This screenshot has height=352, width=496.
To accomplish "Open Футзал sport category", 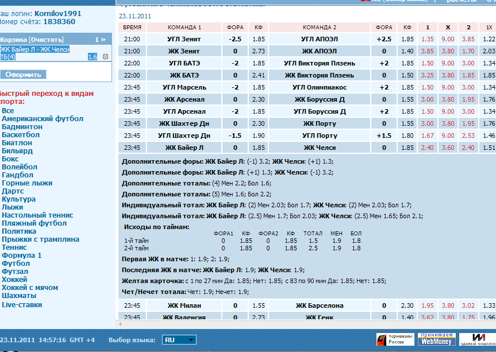I will [x=15, y=272].
